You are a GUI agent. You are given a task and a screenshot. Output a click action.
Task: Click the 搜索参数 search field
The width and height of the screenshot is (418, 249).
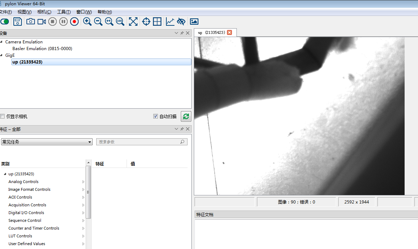pos(139,142)
